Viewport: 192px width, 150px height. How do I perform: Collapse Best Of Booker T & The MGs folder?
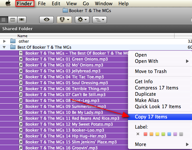[4, 47]
